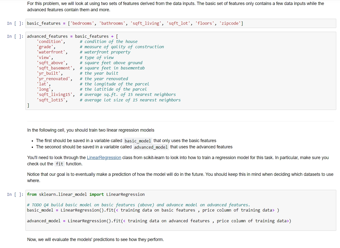This screenshot has height=248, width=340.
Task: Click the In [ ] prompt beside basic_features
Action: pos(15,23)
